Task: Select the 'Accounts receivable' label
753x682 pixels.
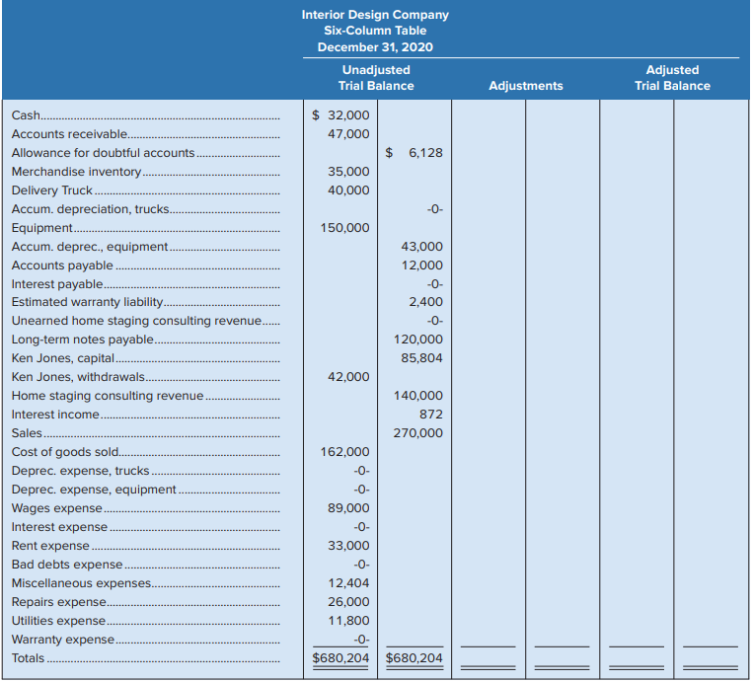Action: [69, 134]
